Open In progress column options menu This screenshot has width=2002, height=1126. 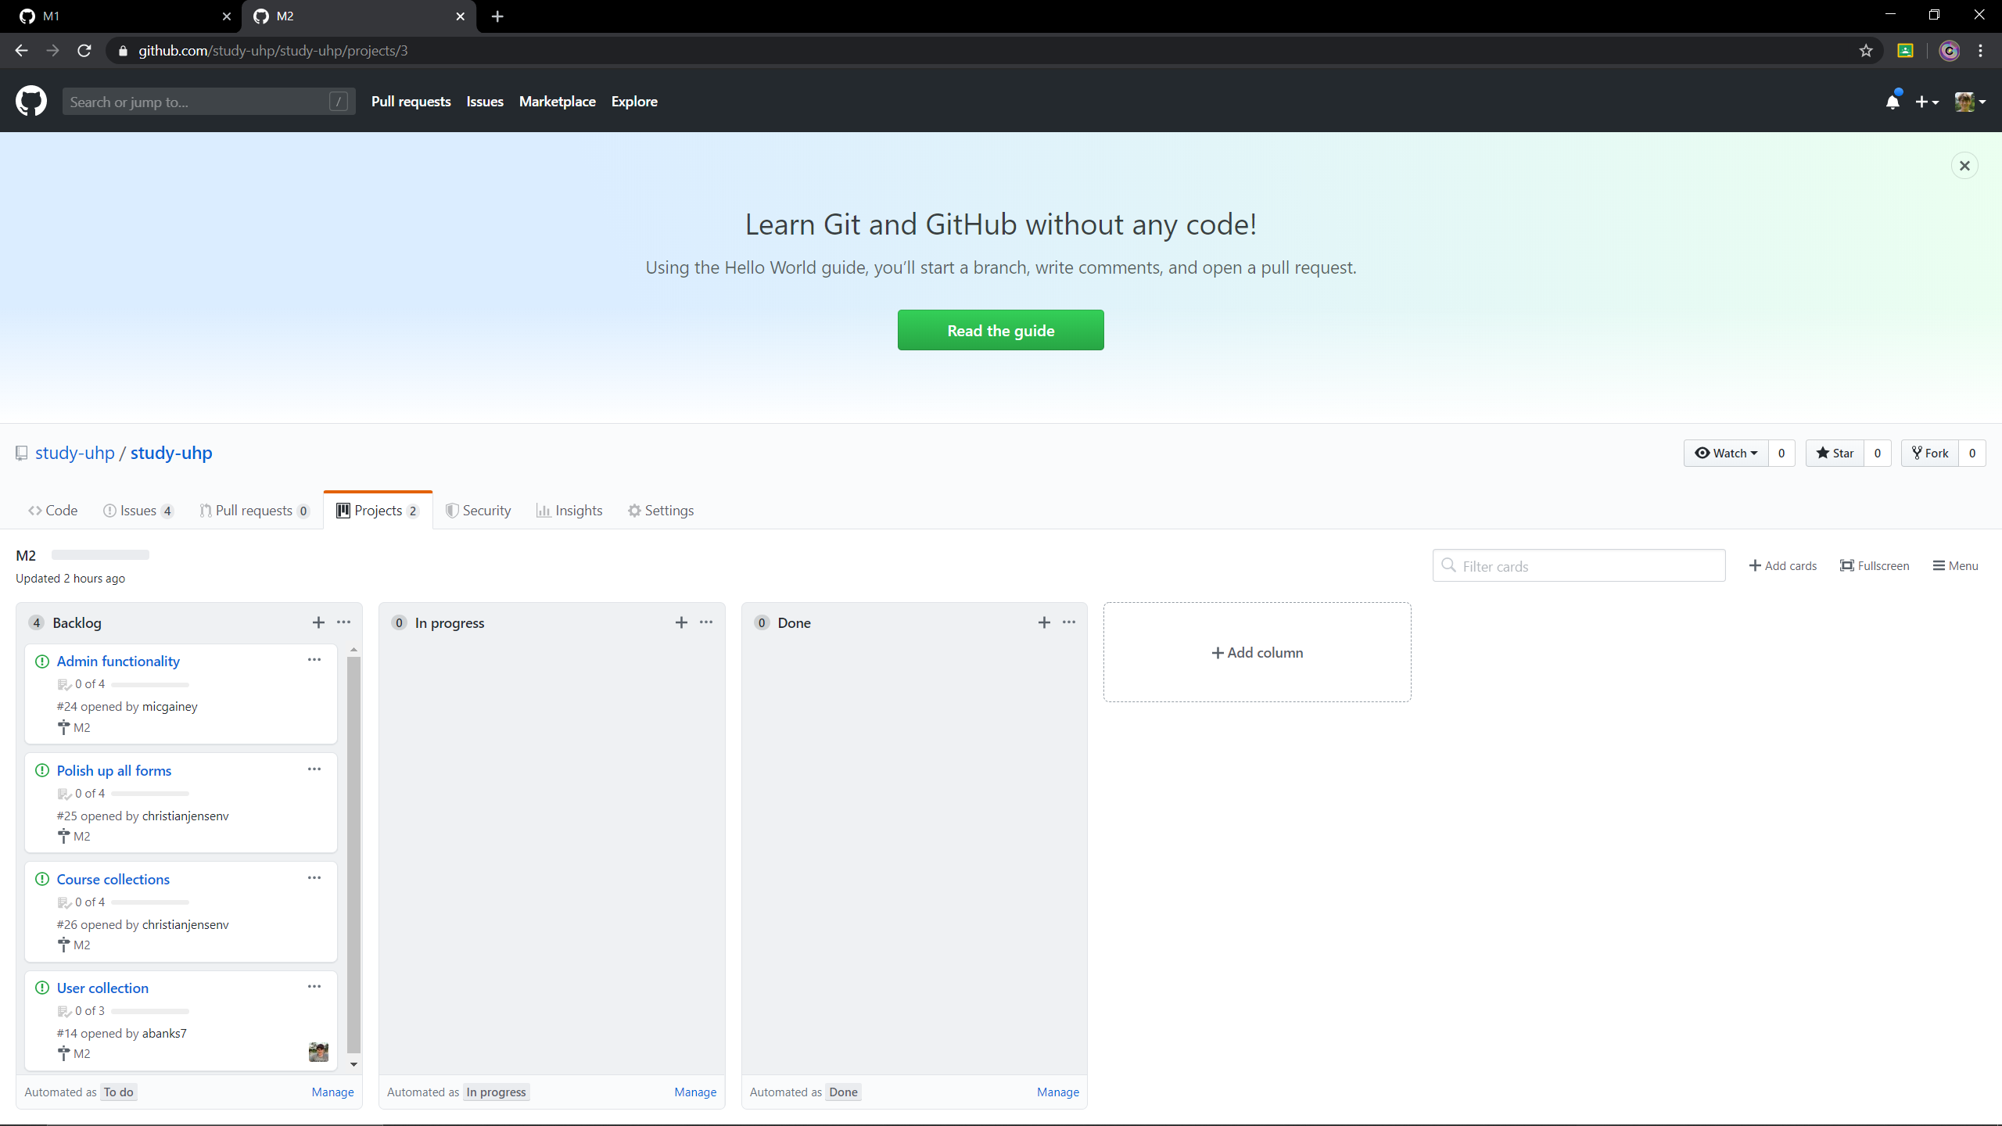tap(706, 622)
